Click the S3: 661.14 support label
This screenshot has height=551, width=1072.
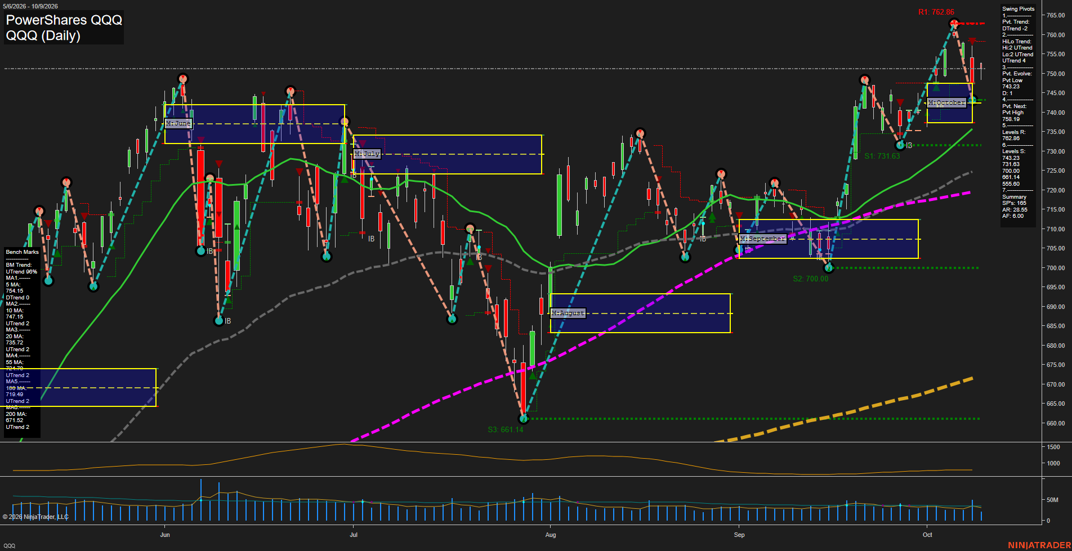[x=506, y=429]
